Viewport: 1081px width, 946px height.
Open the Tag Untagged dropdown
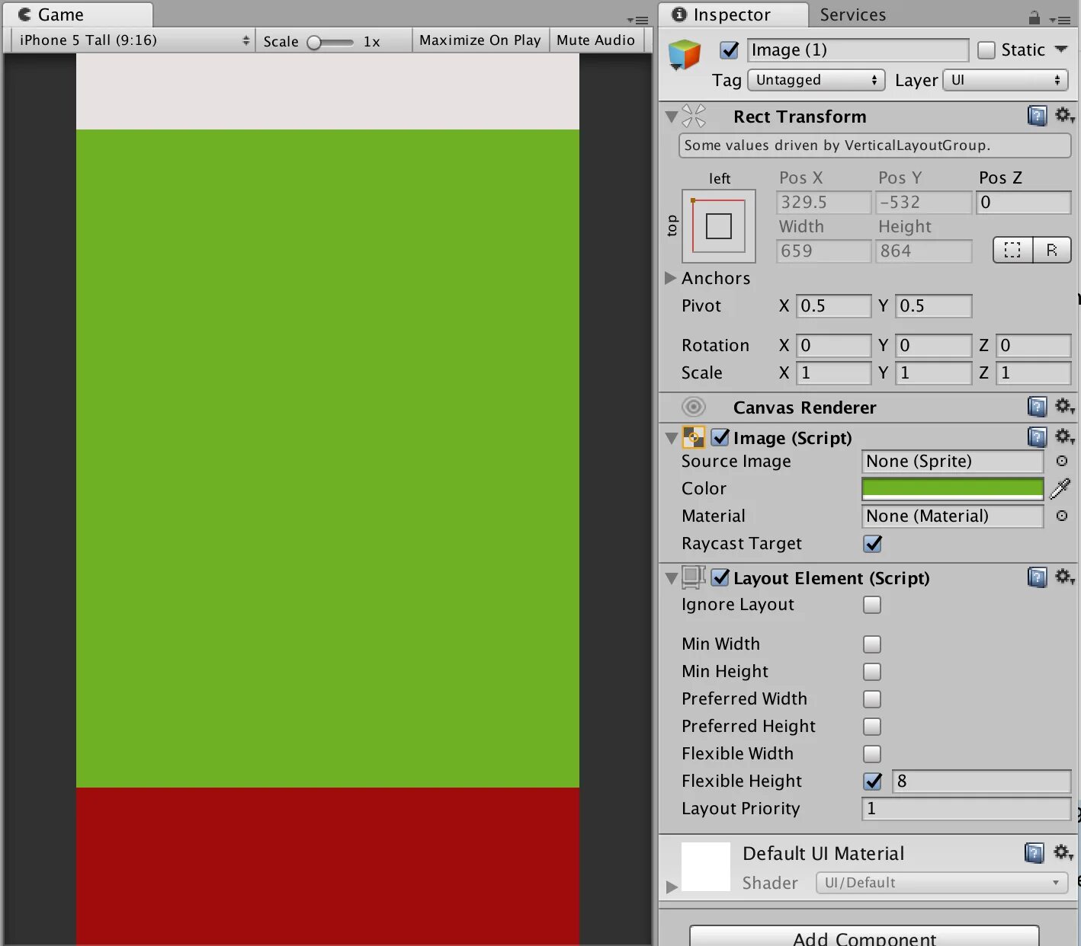(x=816, y=80)
